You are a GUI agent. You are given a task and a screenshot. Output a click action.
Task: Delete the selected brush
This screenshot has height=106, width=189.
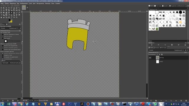172,45
